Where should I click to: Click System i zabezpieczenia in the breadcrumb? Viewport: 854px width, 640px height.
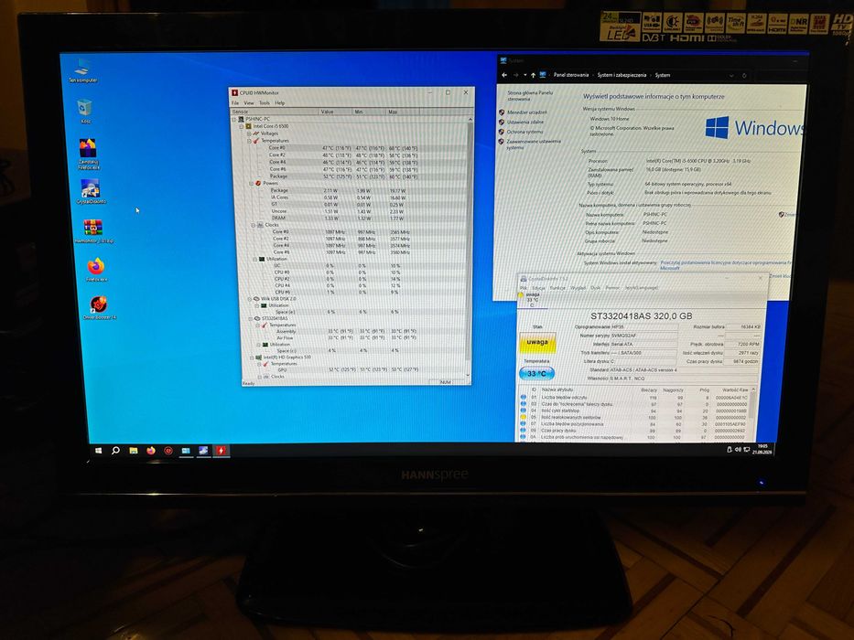click(622, 75)
